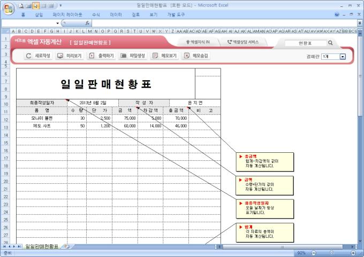
Task: Click the cell 모나미 볼펜
Action: coord(42,118)
